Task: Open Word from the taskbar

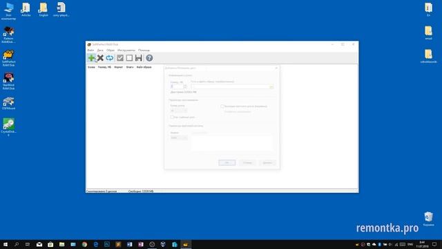Action: (129, 244)
